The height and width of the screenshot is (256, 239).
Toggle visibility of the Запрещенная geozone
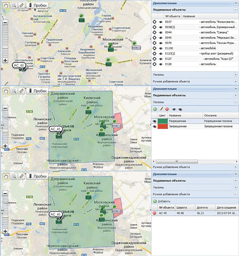tap(155, 126)
